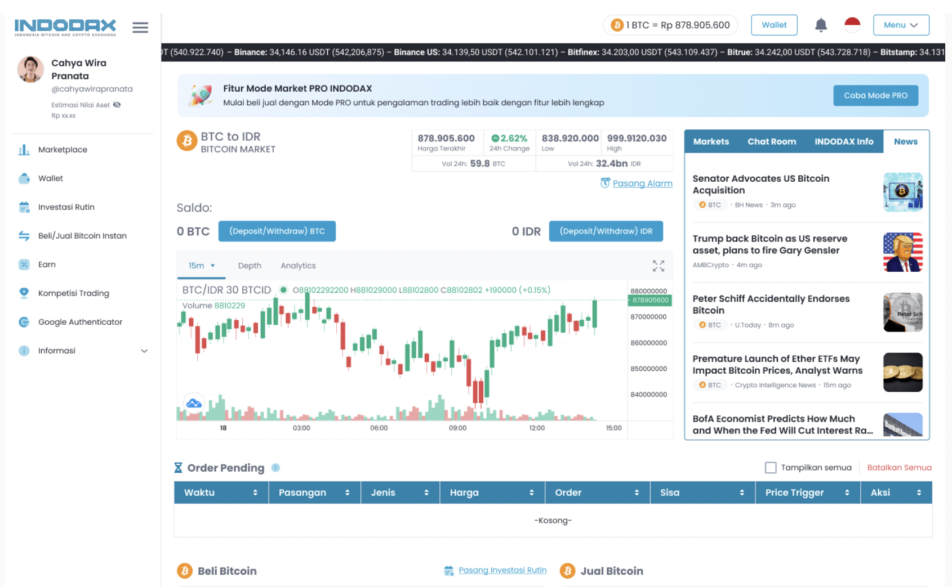The width and height of the screenshot is (952, 587).
Task: Click the Jual Bitcoin coin icon
Action: tap(567, 571)
